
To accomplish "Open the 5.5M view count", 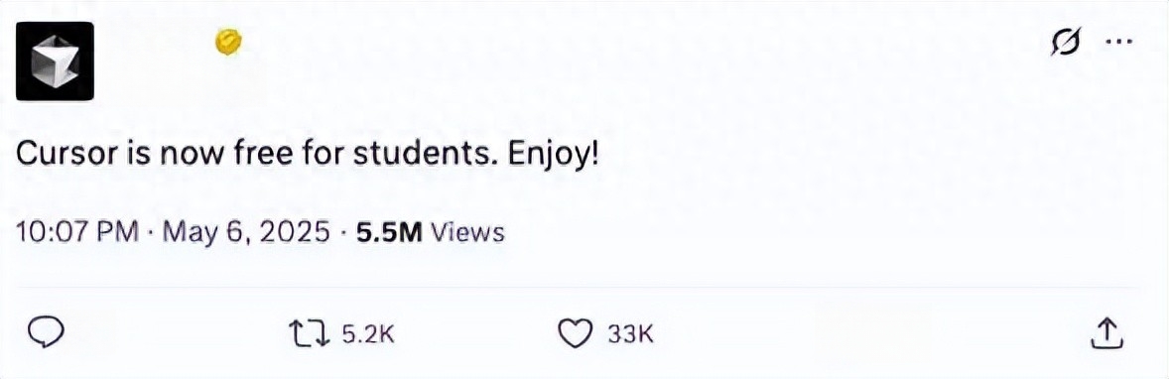I will coord(389,233).
